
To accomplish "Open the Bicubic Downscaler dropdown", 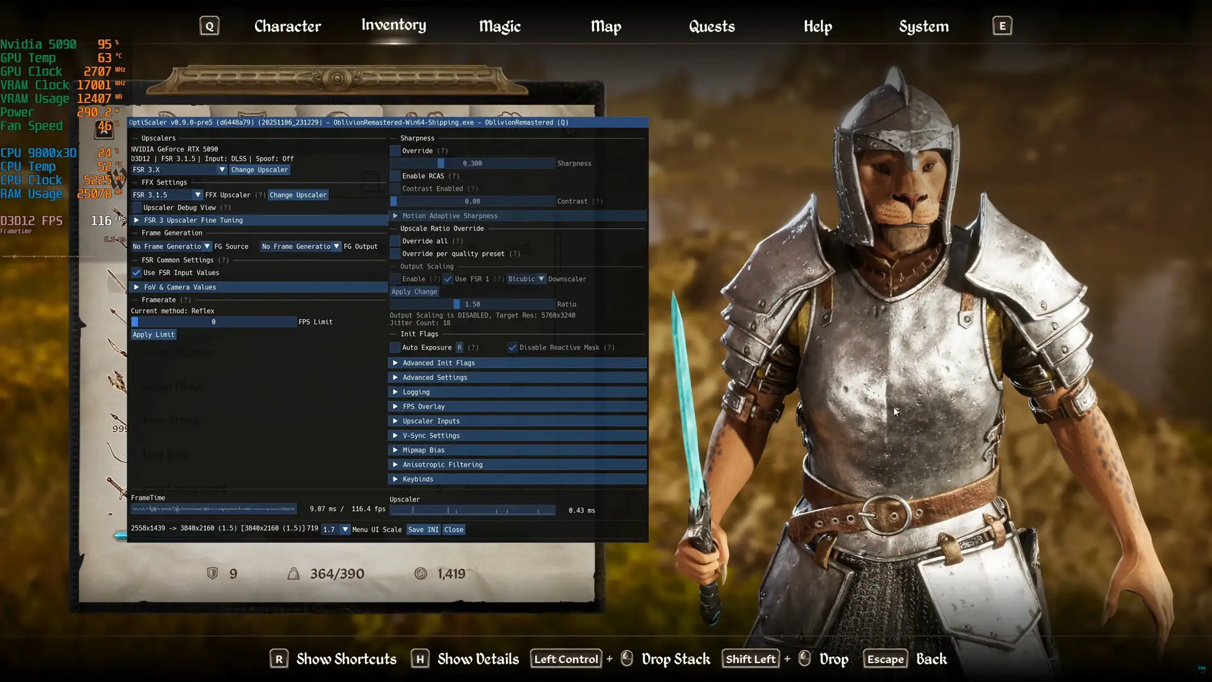I will [x=526, y=279].
